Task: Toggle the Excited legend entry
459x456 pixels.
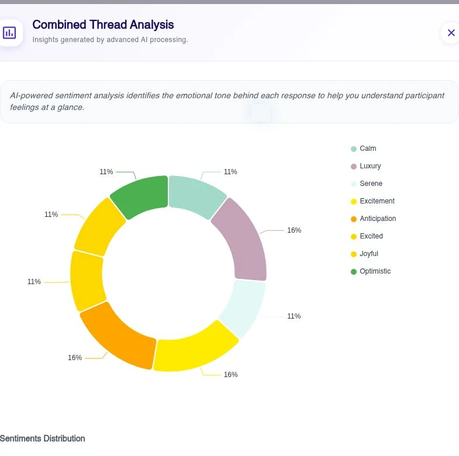Action: [x=367, y=237]
